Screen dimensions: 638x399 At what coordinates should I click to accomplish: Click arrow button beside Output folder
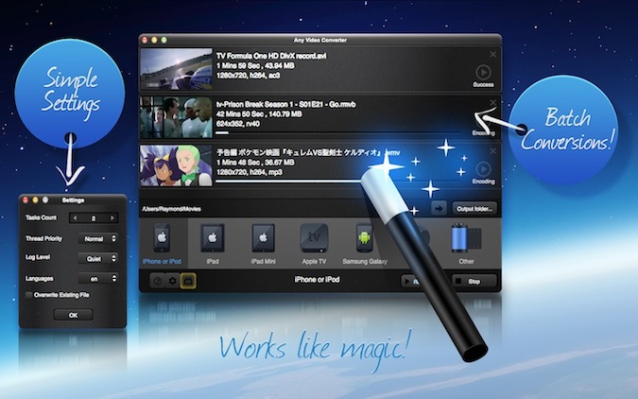tap(437, 208)
